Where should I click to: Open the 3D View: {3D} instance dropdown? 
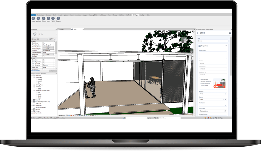(47, 39)
